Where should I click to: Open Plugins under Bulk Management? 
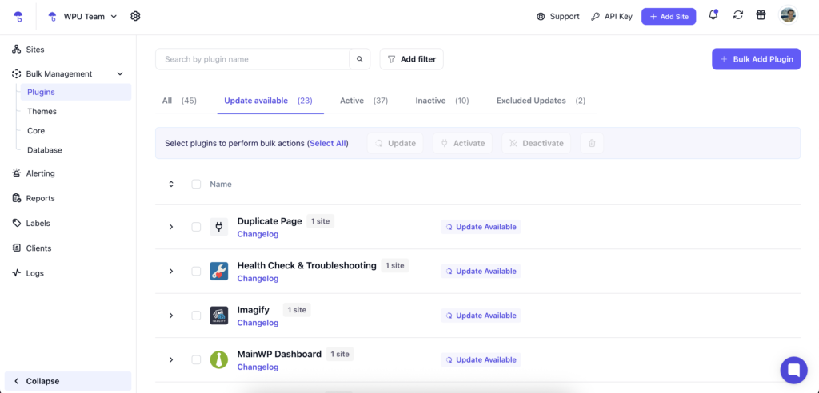click(x=76, y=93)
